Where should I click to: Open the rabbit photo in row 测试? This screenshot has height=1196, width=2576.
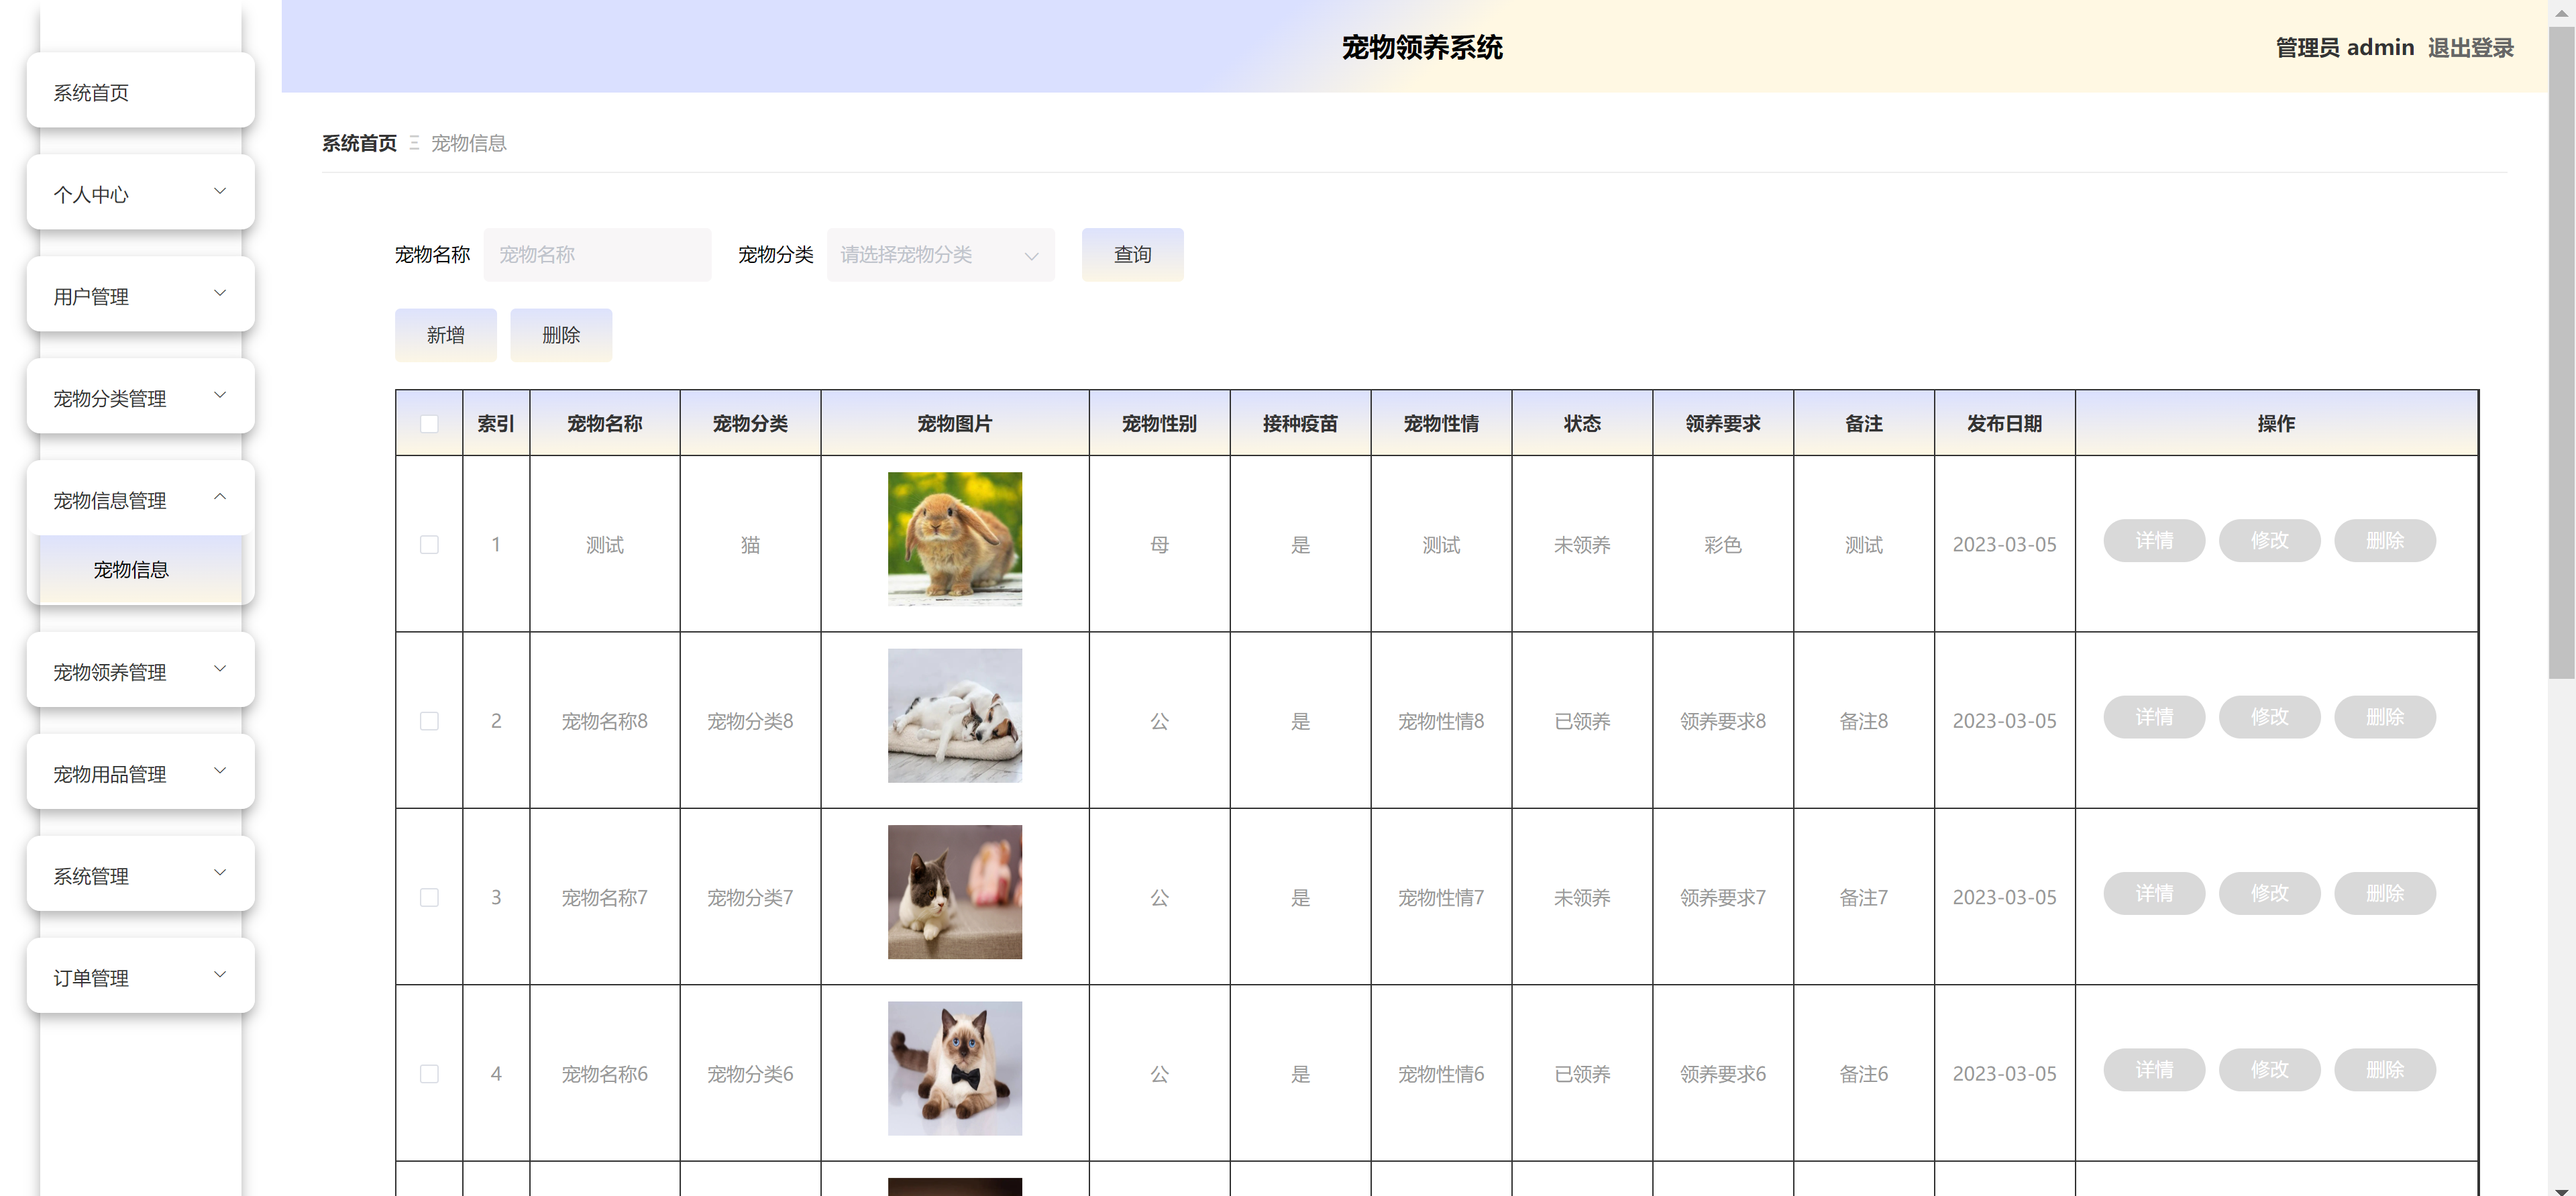click(955, 539)
